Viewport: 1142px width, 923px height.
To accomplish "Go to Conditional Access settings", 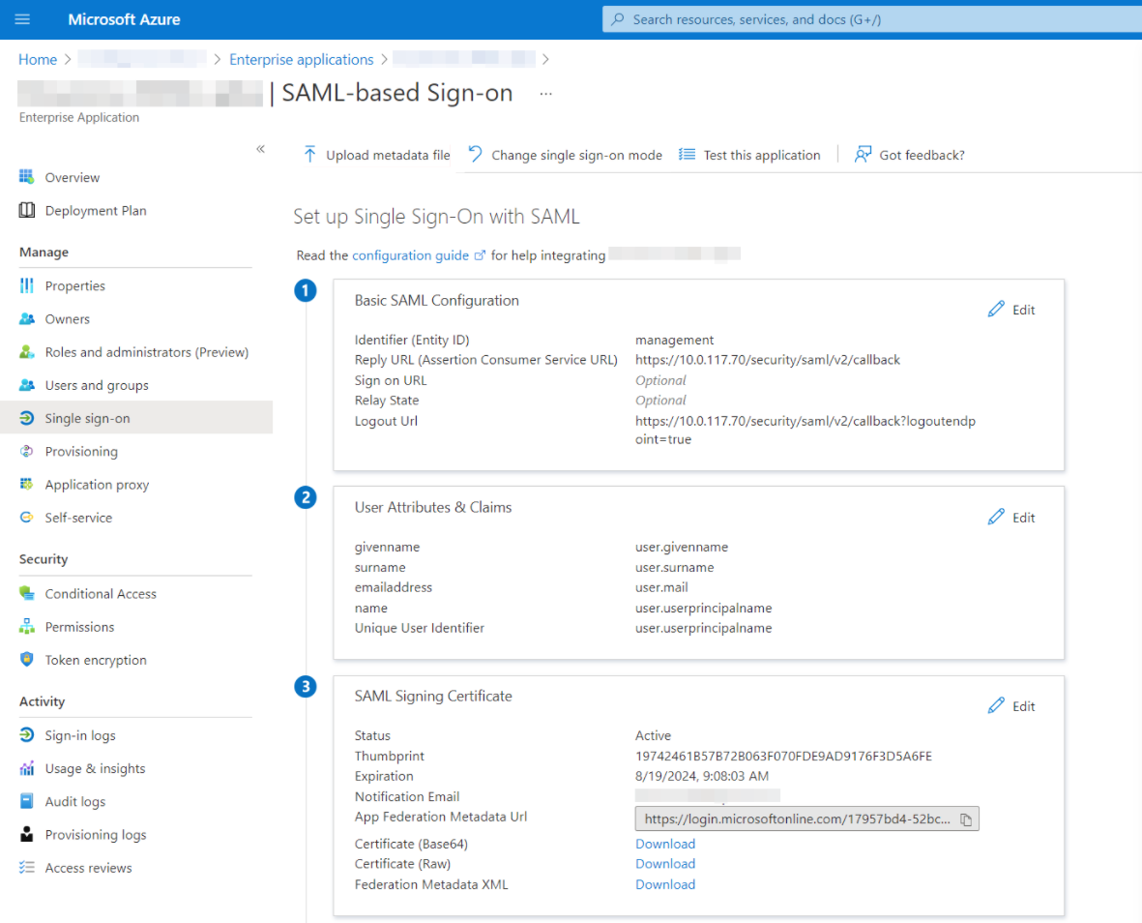I will [x=101, y=594].
